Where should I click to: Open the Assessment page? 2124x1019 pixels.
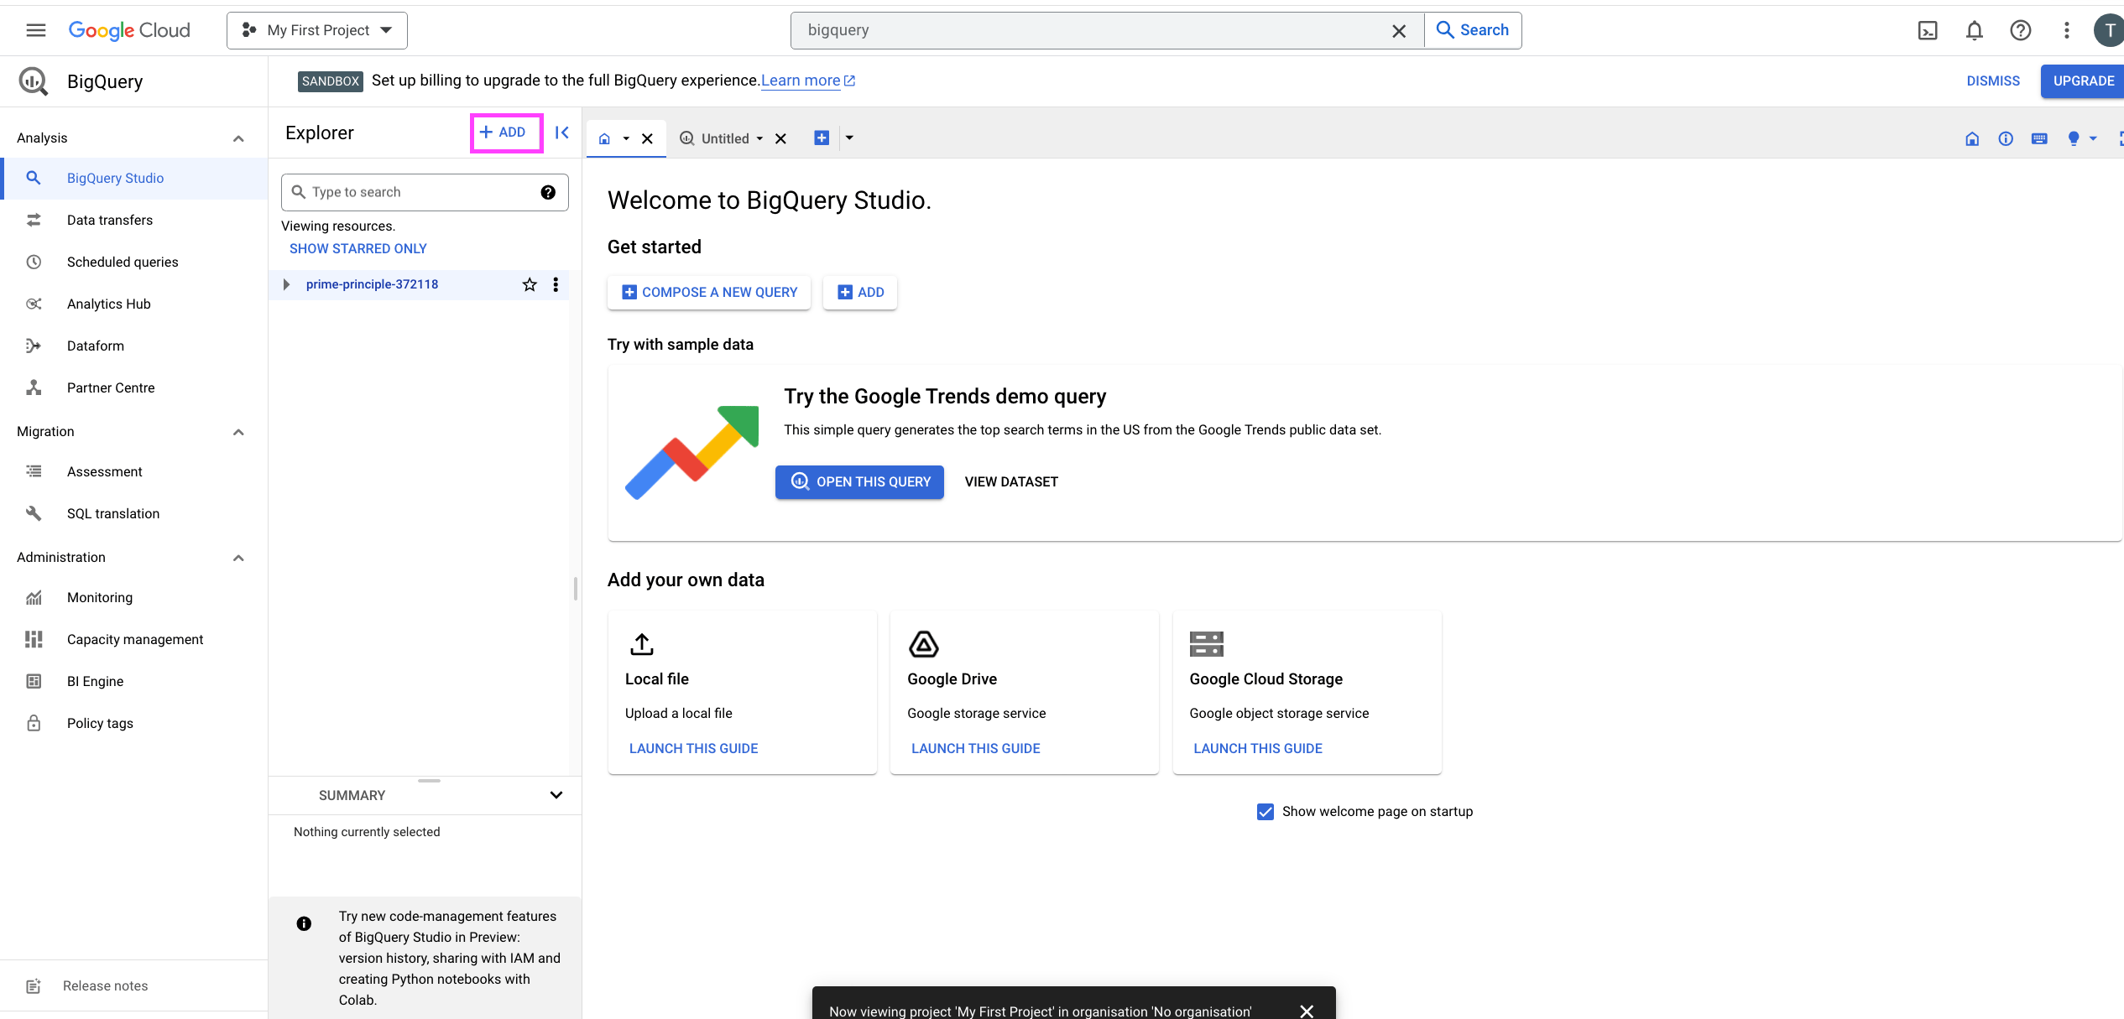click(x=134, y=472)
